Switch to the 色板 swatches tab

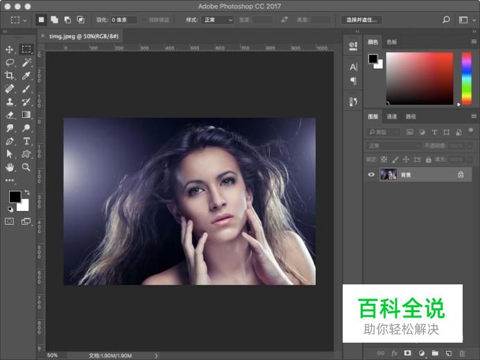[392, 42]
